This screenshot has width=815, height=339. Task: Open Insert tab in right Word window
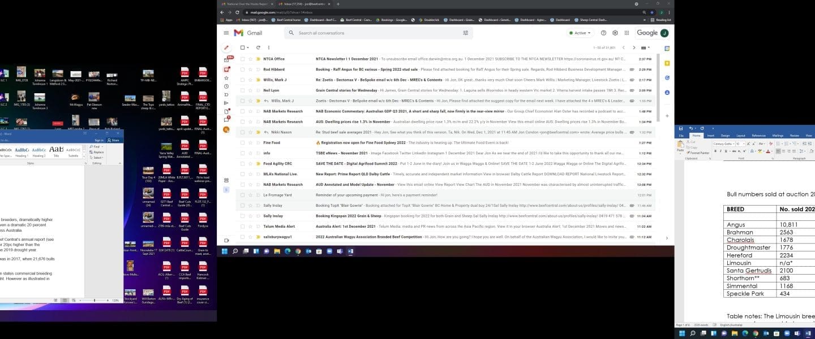pos(710,136)
